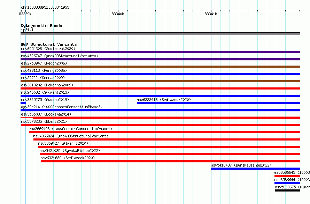The image size is (310, 204).
Task: Select the nsv6322416 (Sedlazeck2020) label
Action: [x=164, y=100]
